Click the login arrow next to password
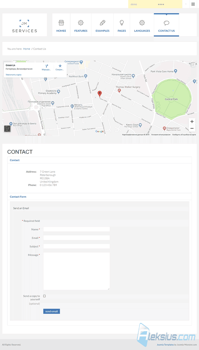Viewport: 199px width, 350px height. 186,4
